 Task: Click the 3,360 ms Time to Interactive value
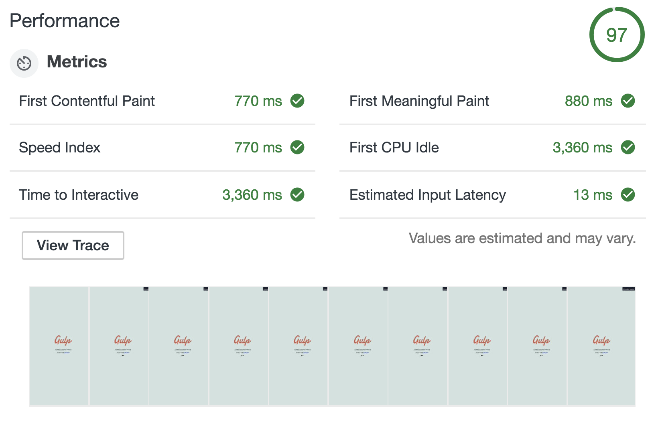pos(252,195)
